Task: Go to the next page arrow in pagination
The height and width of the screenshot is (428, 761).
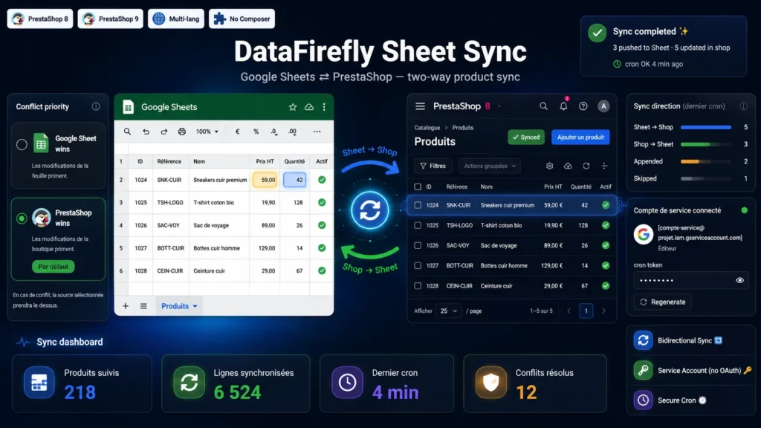Action: [603, 311]
